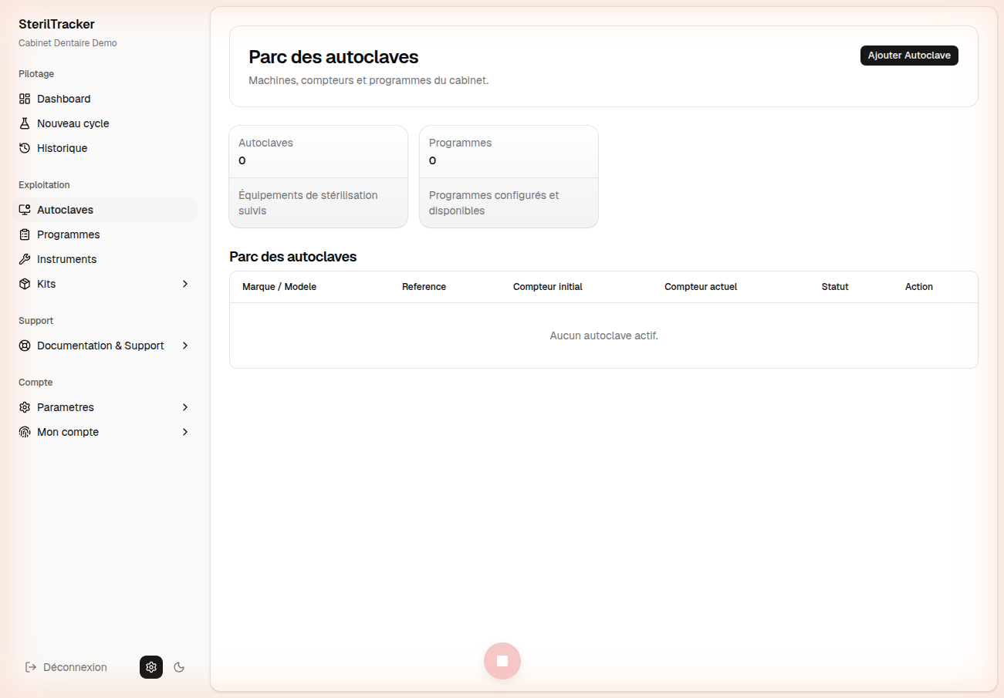
Task: Click the Documentation & Support lifebuoy icon
Action: pyautogui.click(x=25, y=346)
